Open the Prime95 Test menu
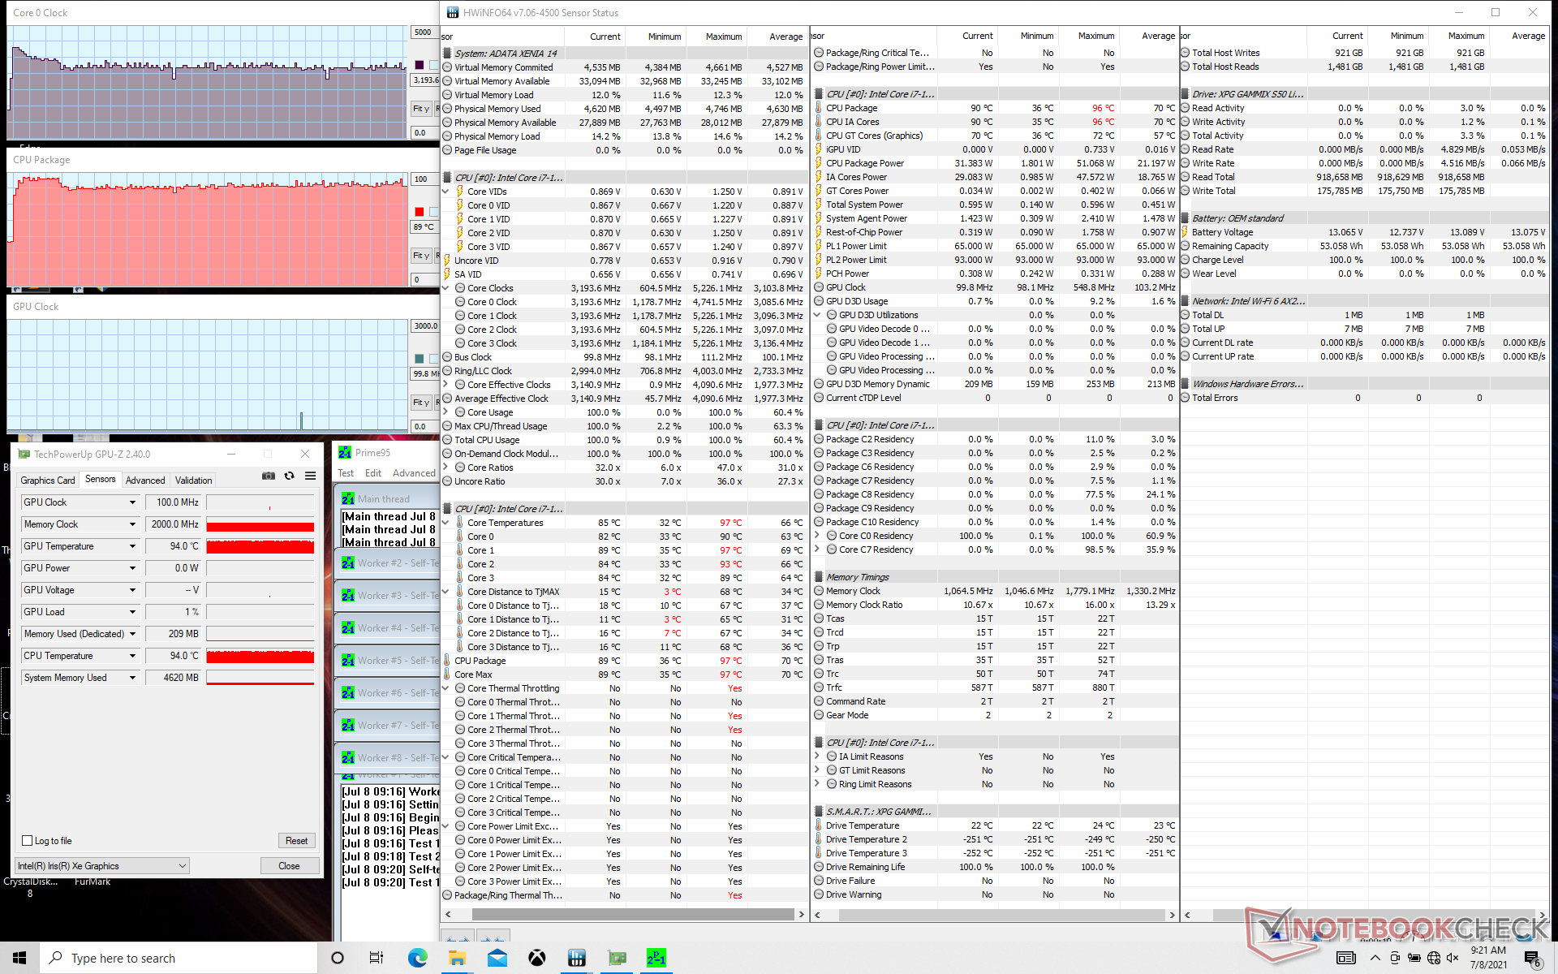The height and width of the screenshot is (974, 1558). pos(346,473)
